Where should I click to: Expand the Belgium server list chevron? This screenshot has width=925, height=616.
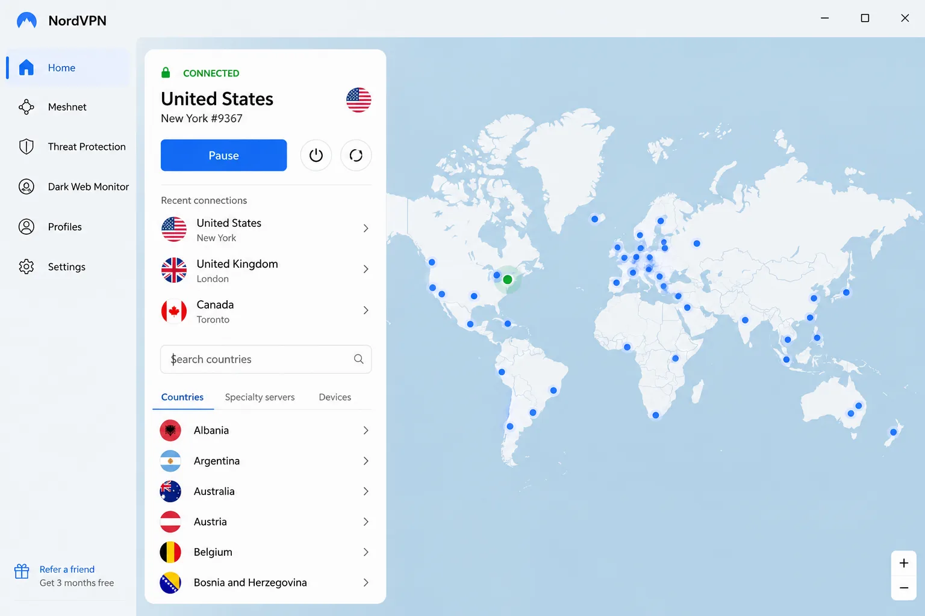366,552
